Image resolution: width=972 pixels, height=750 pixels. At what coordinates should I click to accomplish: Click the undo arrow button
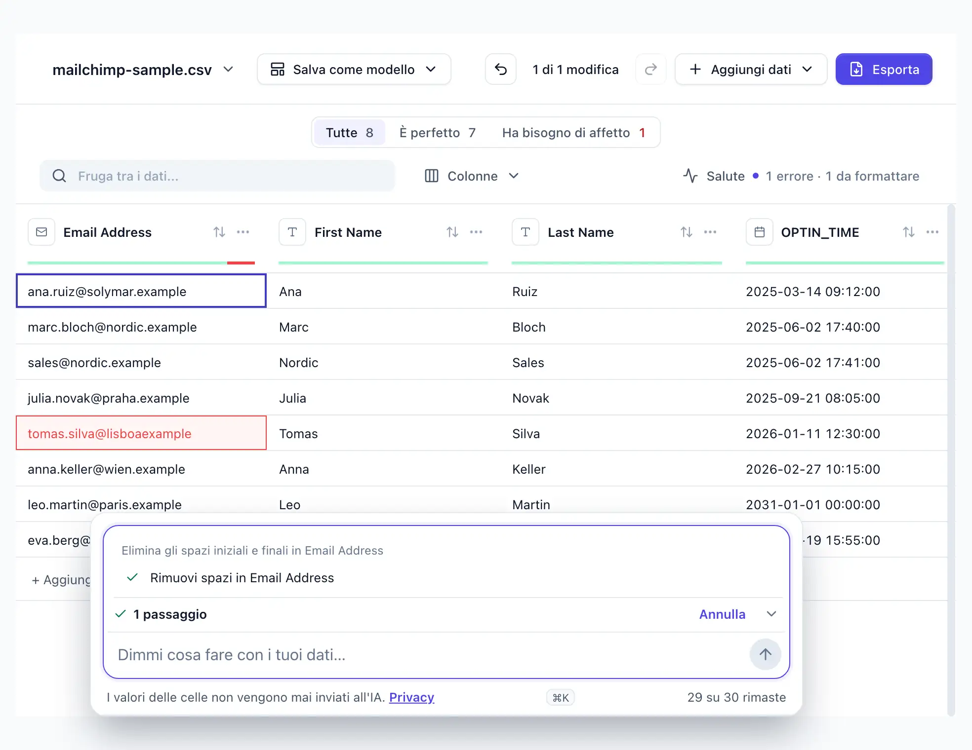pyautogui.click(x=500, y=70)
